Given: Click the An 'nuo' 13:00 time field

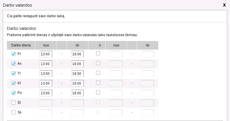Looking at the screenshot, I should tap(46, 64).
